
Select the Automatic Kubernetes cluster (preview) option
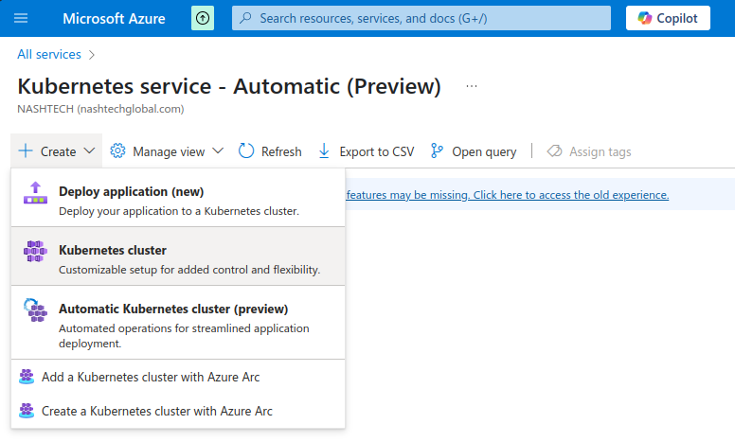click(173, 309)
